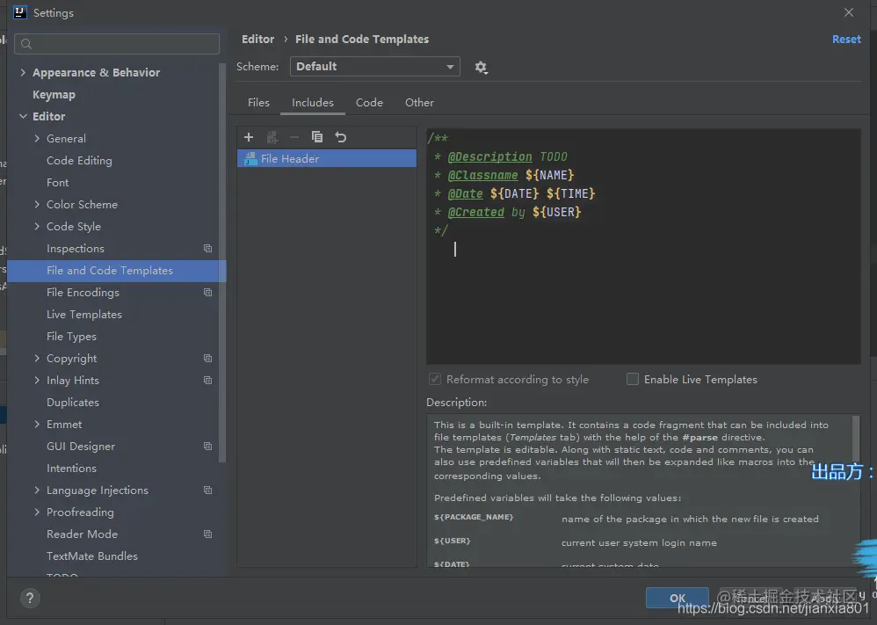This screenshot has height=625, width=877.
Task: Close the Settings dialog
Action: [849, 12]
